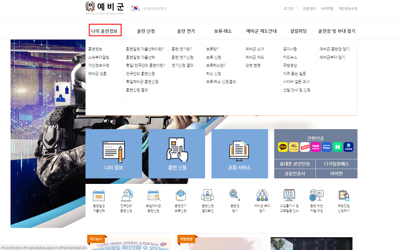403x250 pixels.
Task: Click 디지털원패스 button
Action: 337,164
